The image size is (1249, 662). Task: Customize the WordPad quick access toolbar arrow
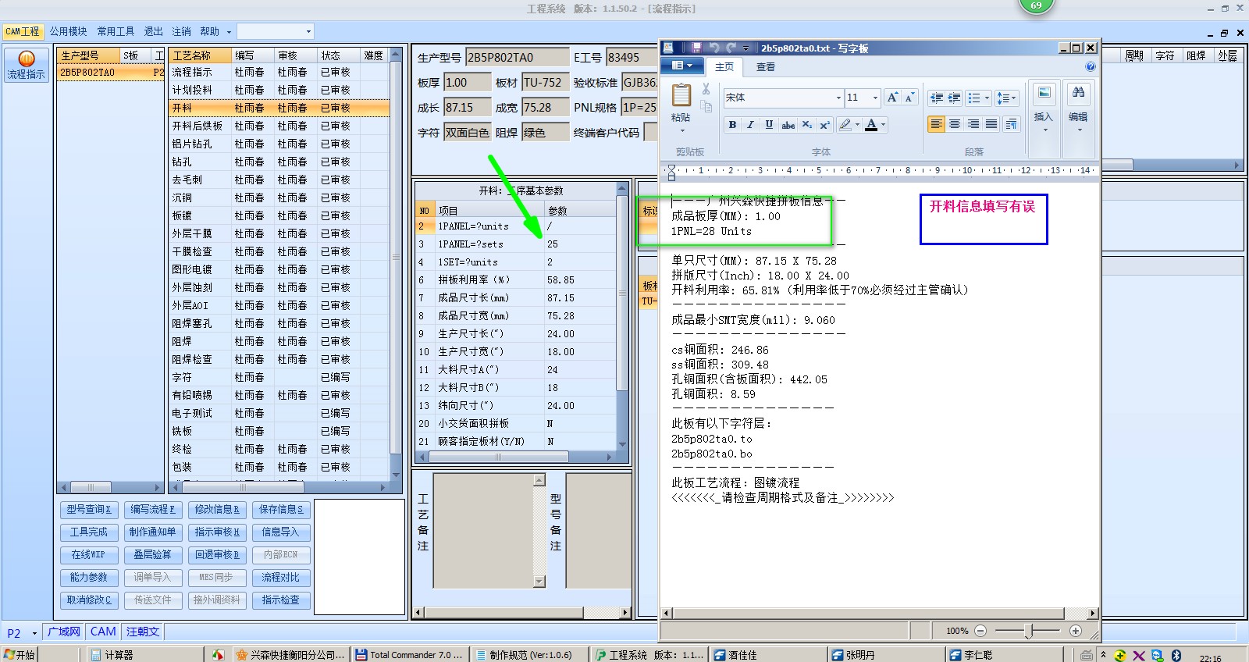(x=746, y=48)
